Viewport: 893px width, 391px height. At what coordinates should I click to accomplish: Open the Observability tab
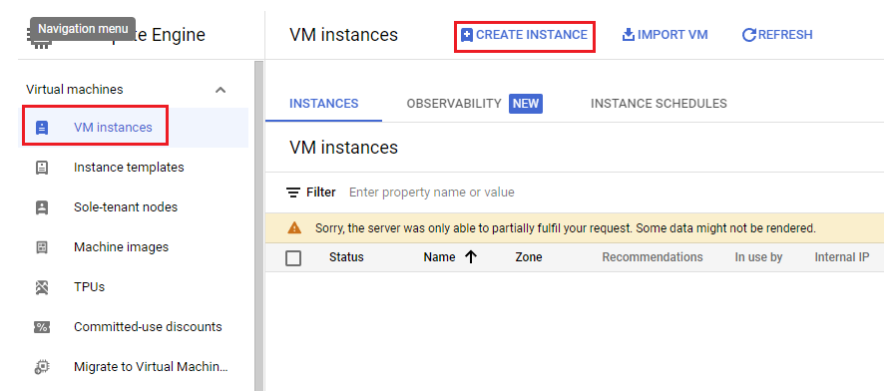click(x=474, y=104)
